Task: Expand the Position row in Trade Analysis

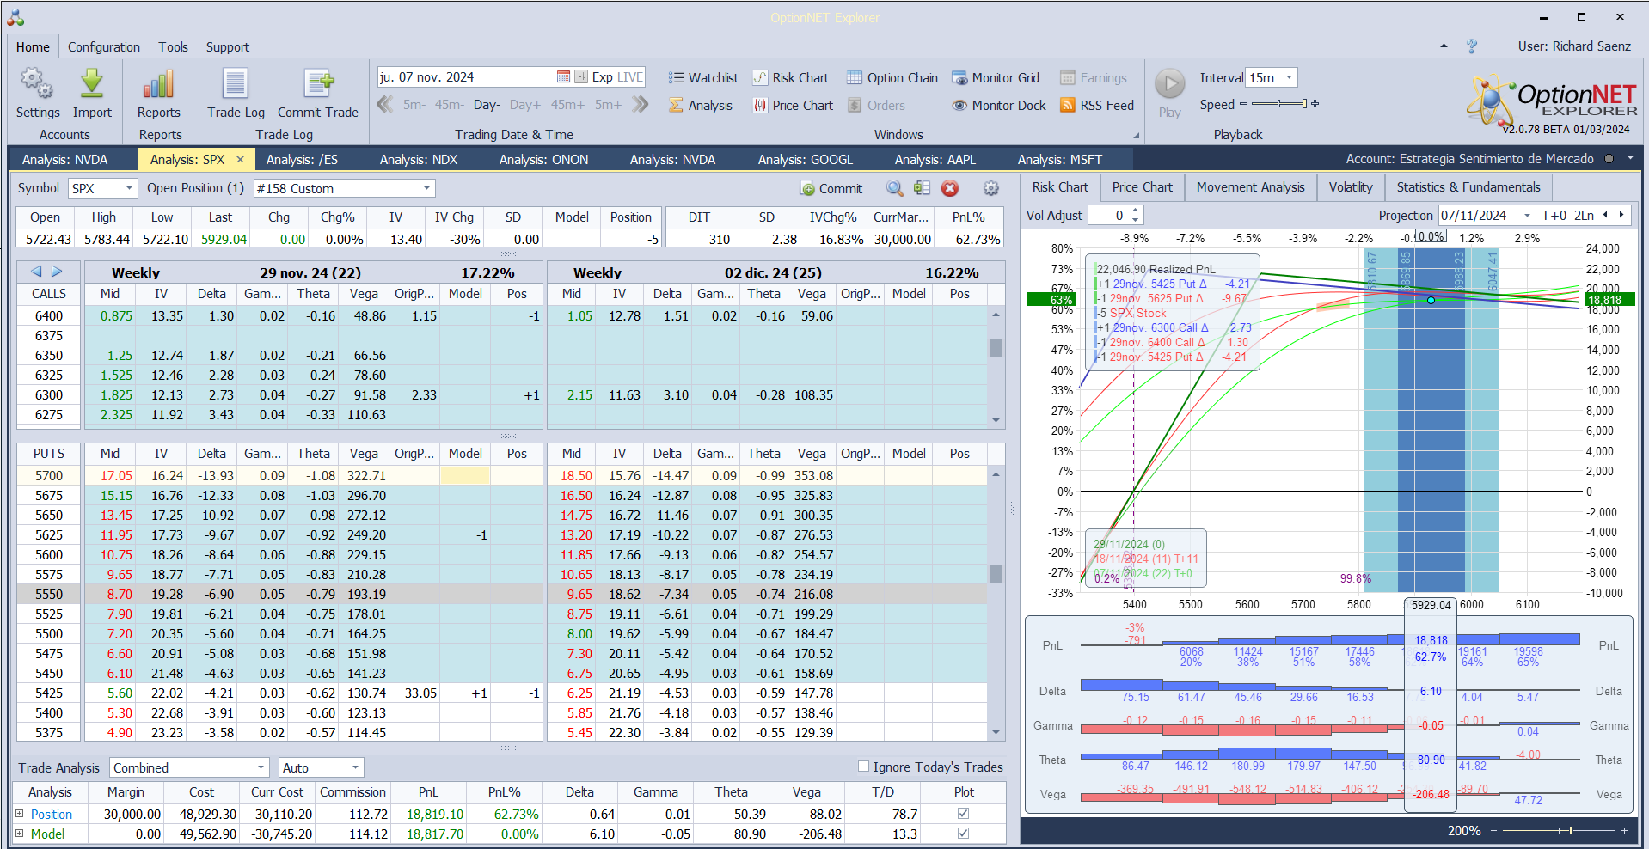Action: tap(20, 814)
